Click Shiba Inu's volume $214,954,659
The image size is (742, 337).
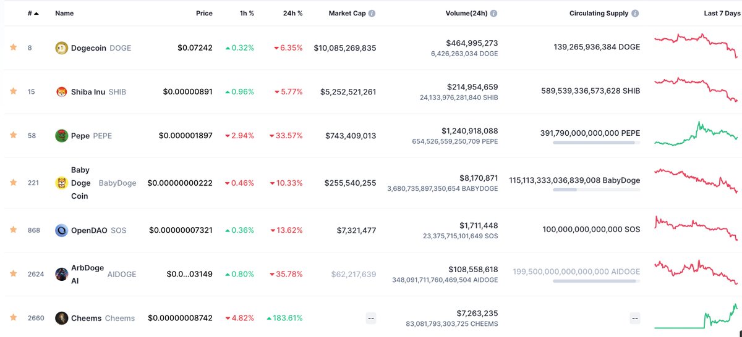pos(471,87)
